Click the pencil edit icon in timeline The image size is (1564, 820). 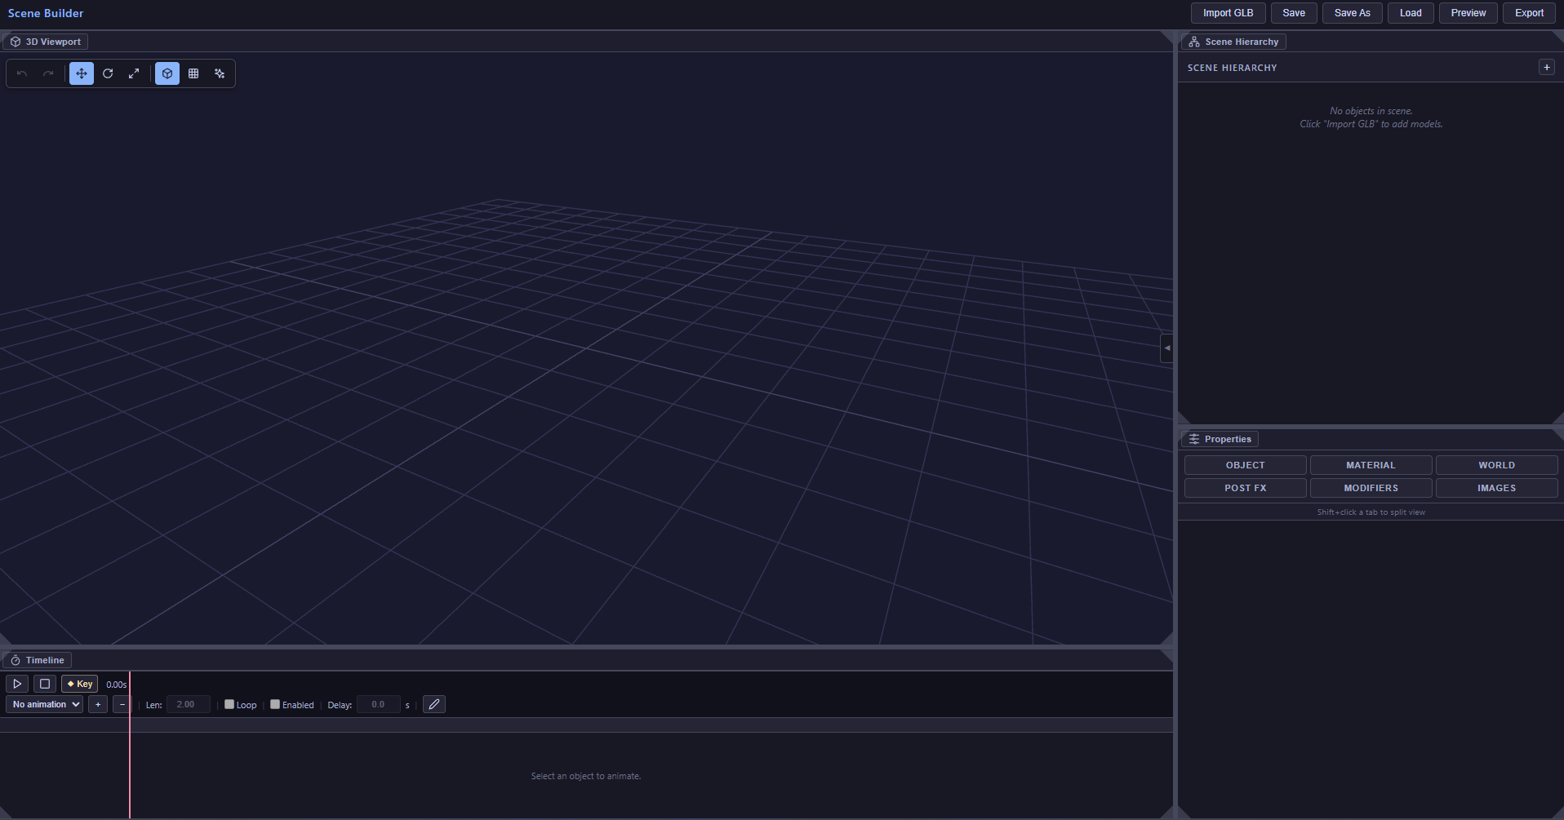[x=434, y=704]
